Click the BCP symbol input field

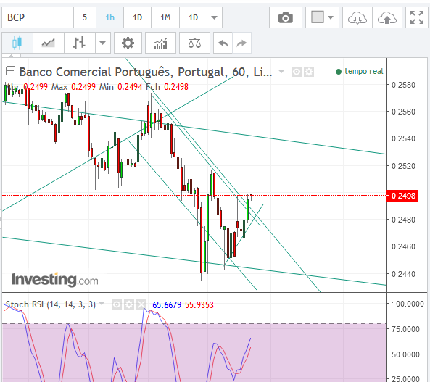(x=38, y=17)
